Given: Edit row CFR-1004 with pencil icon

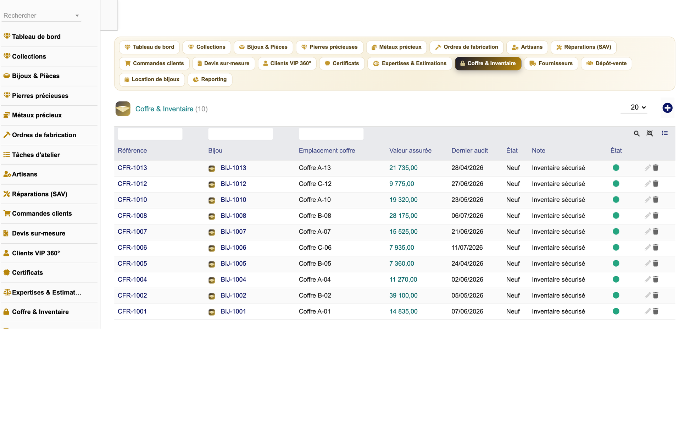Looking at the screenshot, I should 647,279.
